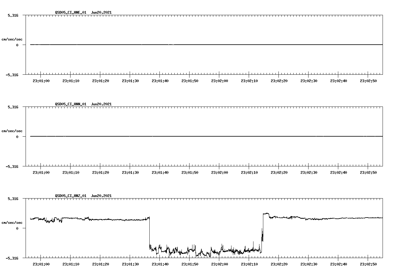Click the 23:02:00 time label under the HNE plot

(220, 81)
